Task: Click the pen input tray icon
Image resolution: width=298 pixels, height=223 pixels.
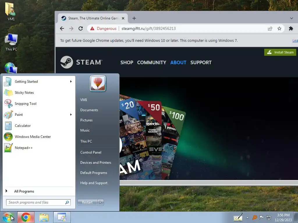Action: point(238,217)
